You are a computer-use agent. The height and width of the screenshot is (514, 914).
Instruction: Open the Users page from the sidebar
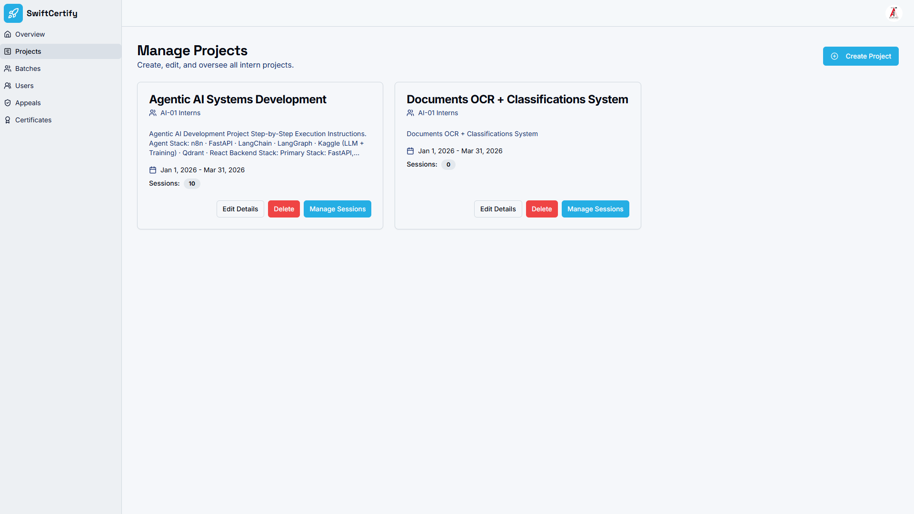point(24,86)
